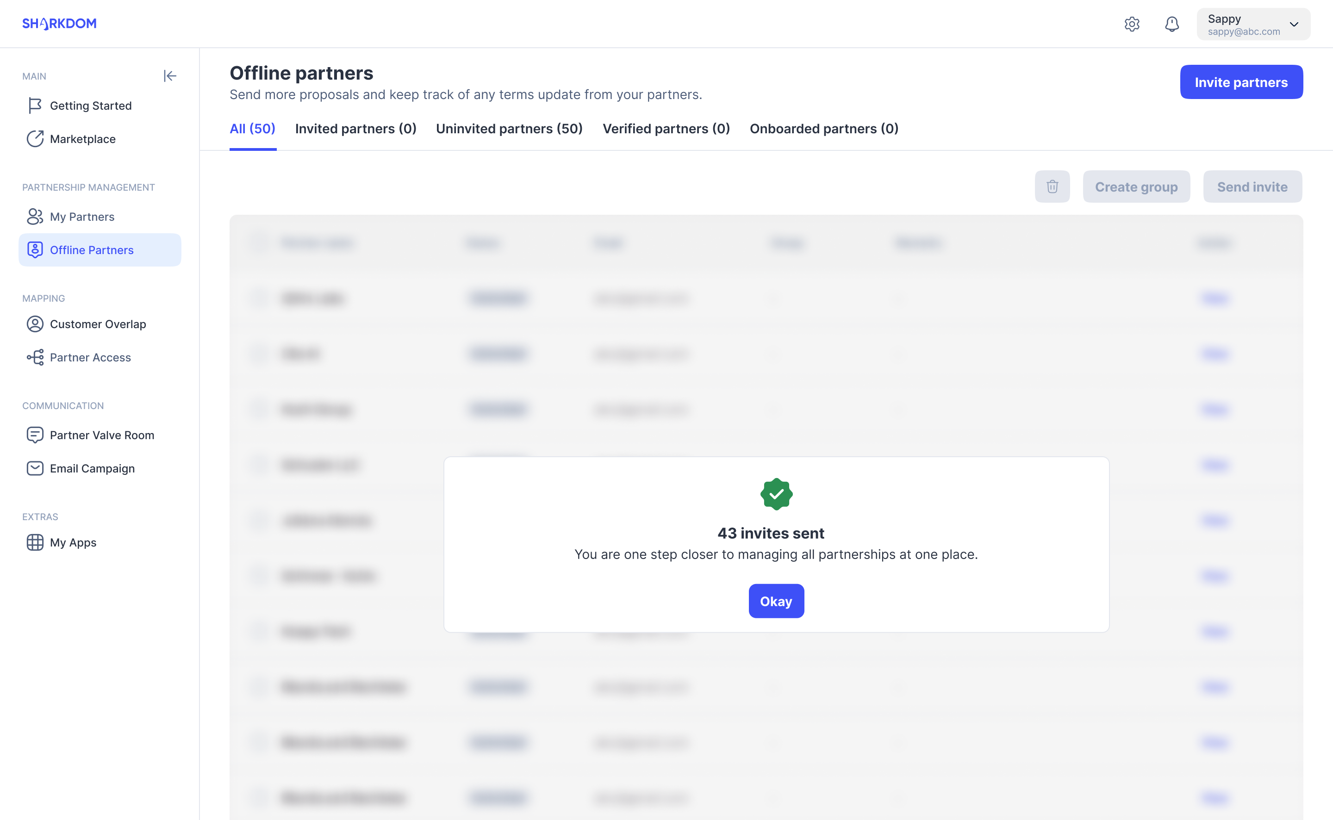Open the Marketplace sidebar icon
This screenshot has width=1333, height=820.
(x=35, y=139)
